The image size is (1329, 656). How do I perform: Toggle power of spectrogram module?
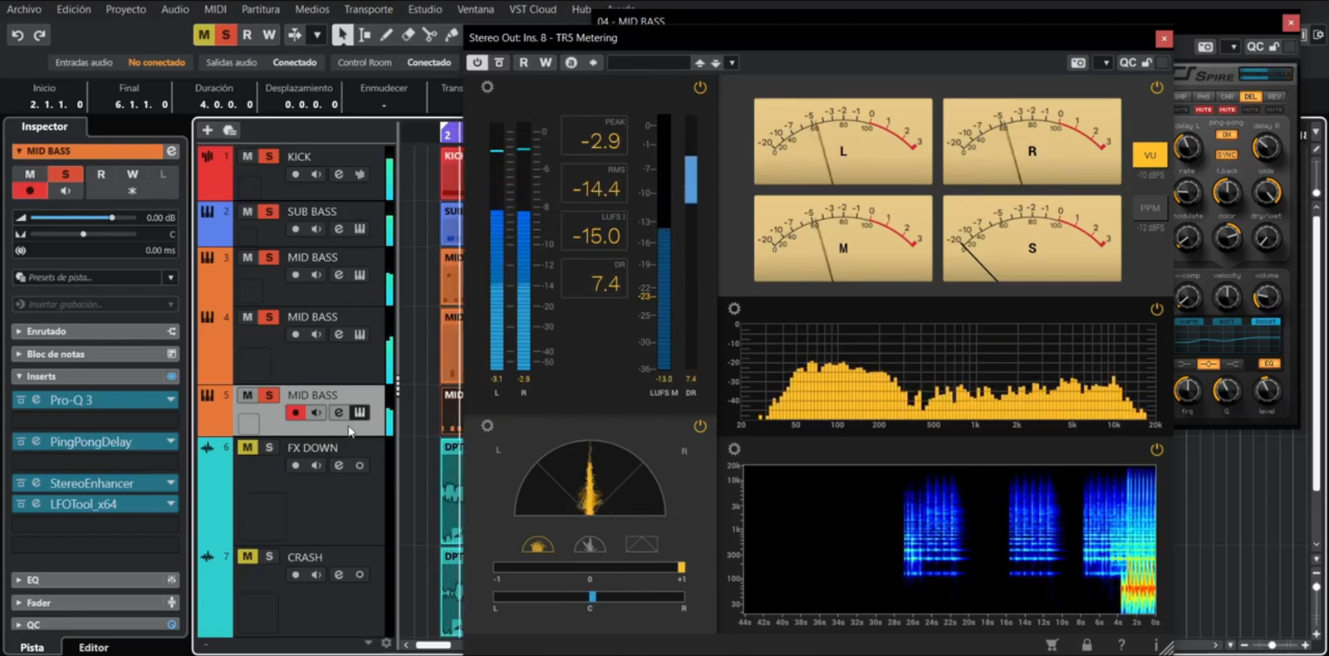(1156, 449)
